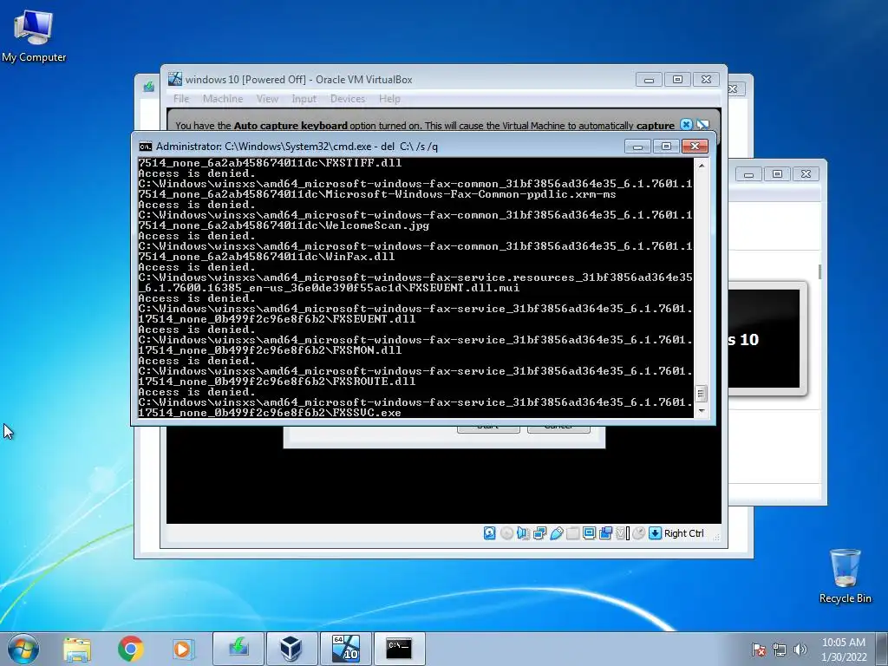Open the Machine menu in VirtualBox
The image size is (888, 666).
(223, 99)
